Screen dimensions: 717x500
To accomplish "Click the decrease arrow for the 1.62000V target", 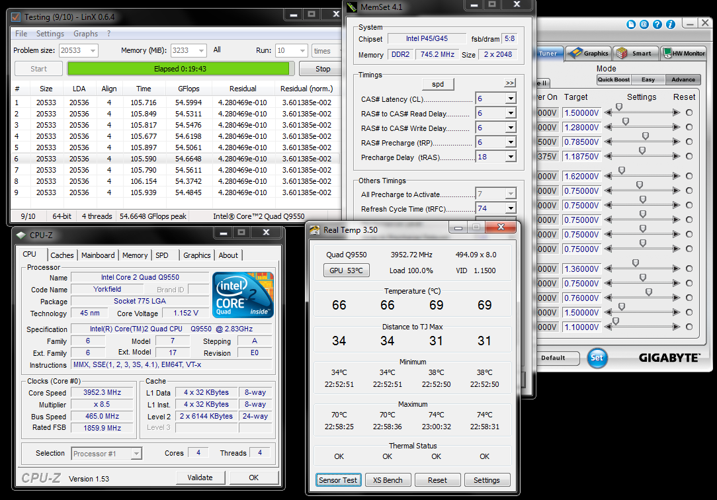I will coord(608,176).
